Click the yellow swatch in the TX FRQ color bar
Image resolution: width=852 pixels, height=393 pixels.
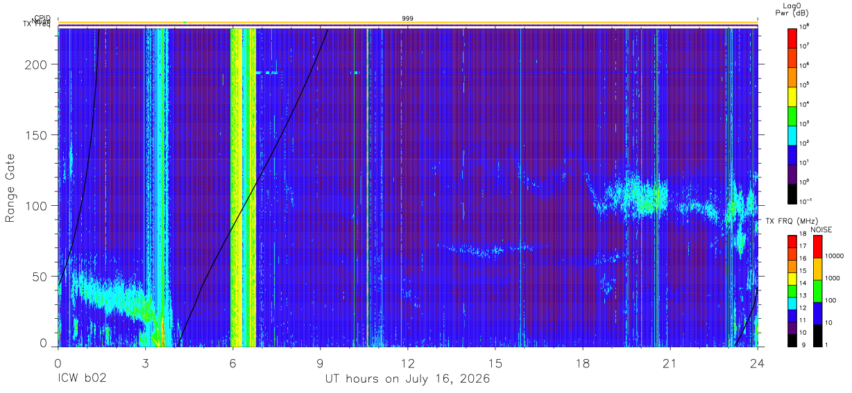(792, 279)
